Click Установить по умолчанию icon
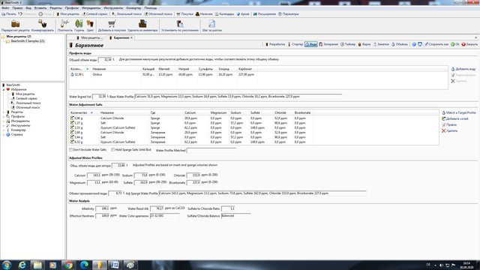480x270 pixels. [180, 25]
